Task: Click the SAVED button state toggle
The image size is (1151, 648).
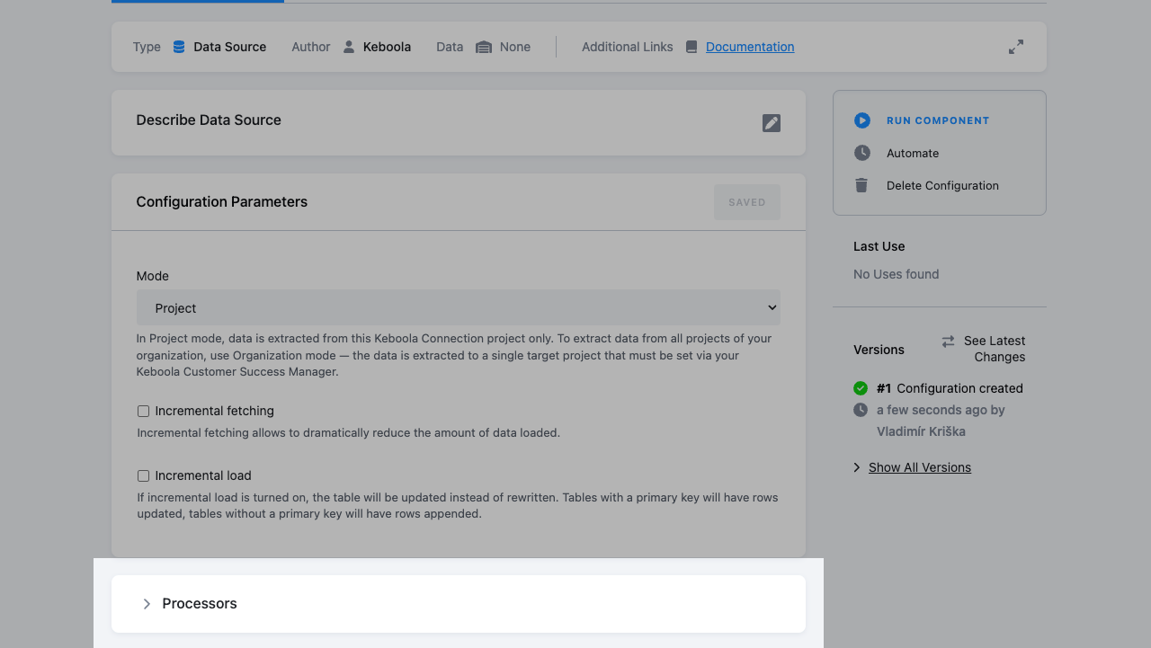Action: tap(746, 201)
